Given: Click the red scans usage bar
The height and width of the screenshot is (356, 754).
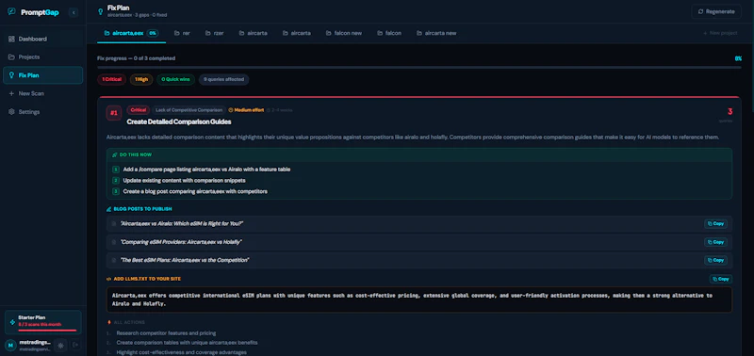Looking at the screenshot, I should (x=47, y=331).
